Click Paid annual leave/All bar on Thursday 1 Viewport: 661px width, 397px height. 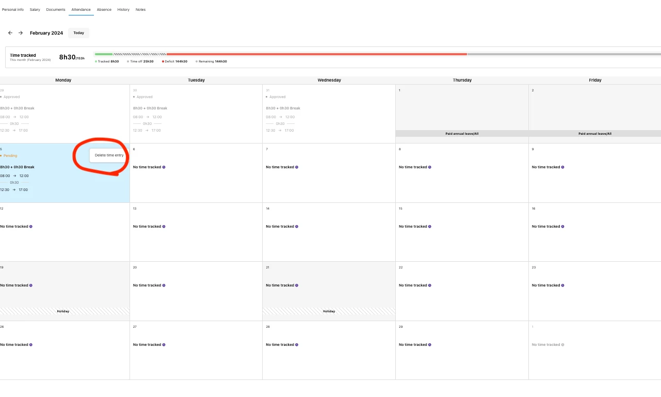click(462, 133)
